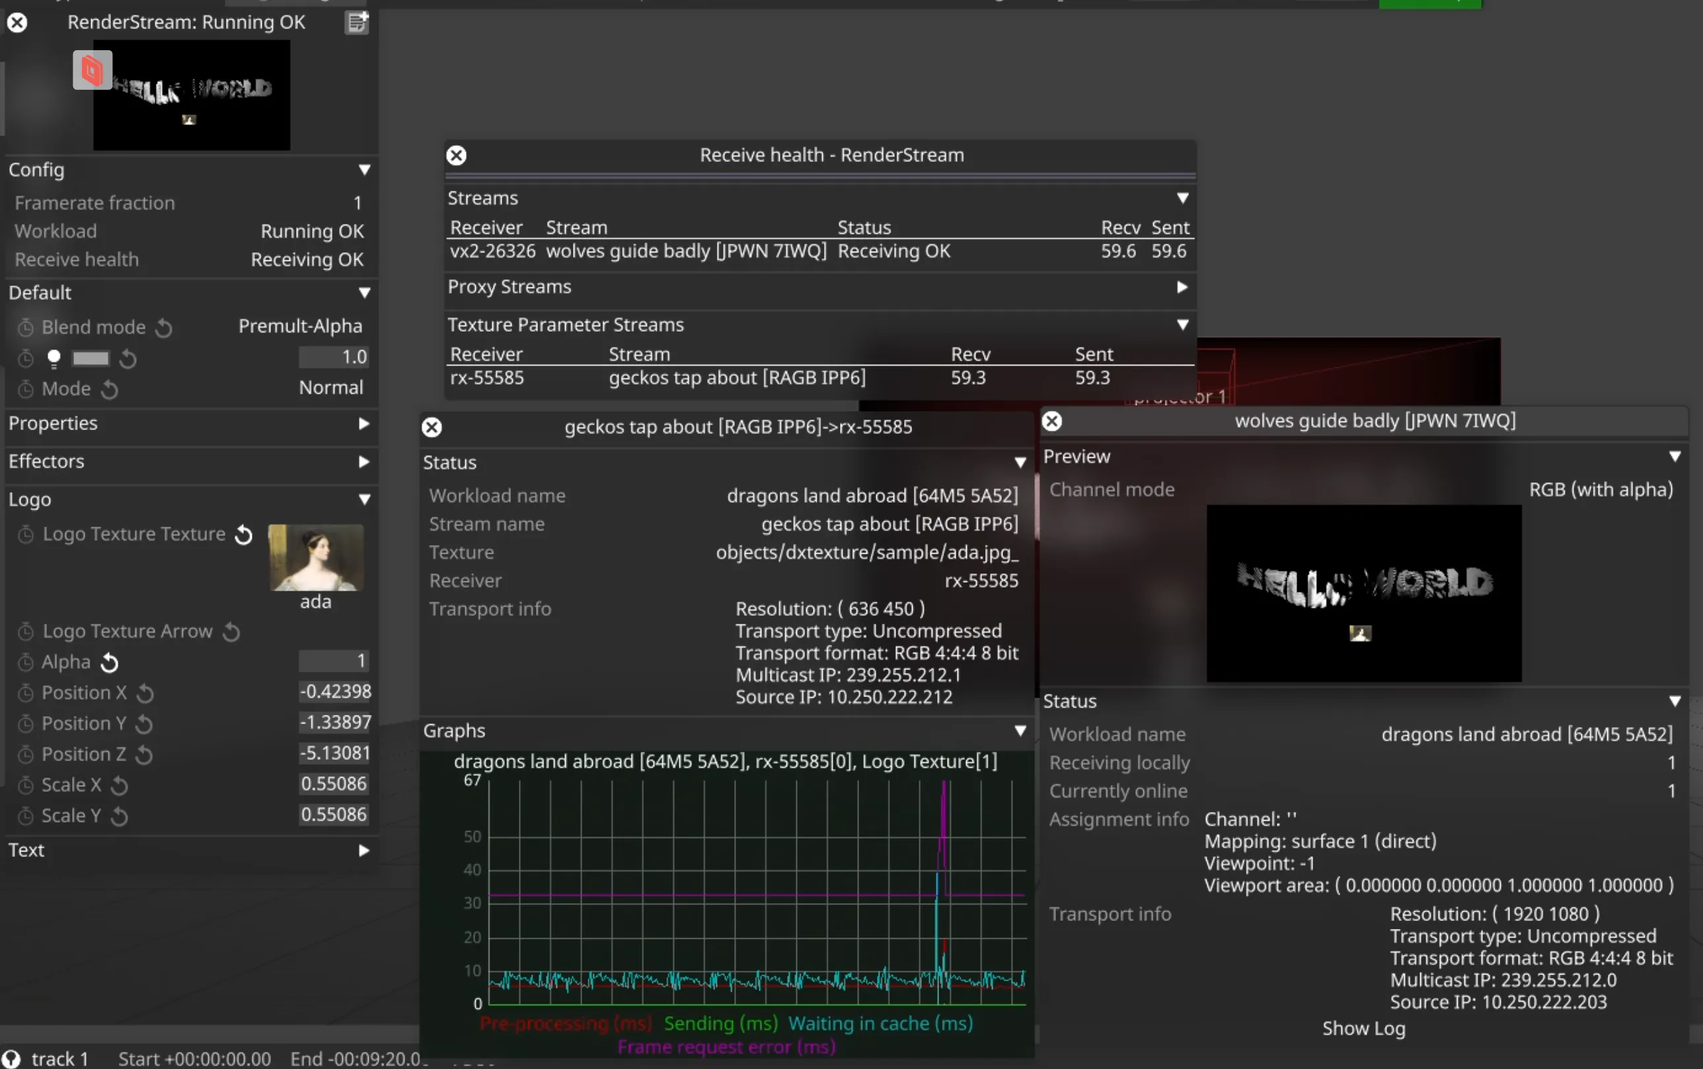This screenshot has width=1703, height=1069.
Task: Reset the brightness value beside the grey swatch
Action: 128,359
